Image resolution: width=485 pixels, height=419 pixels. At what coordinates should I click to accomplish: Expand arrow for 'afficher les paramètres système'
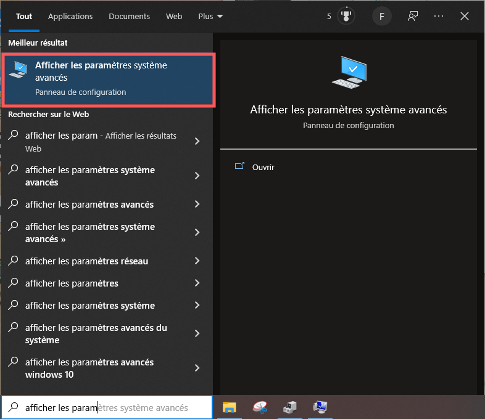(x=197, y=306)
